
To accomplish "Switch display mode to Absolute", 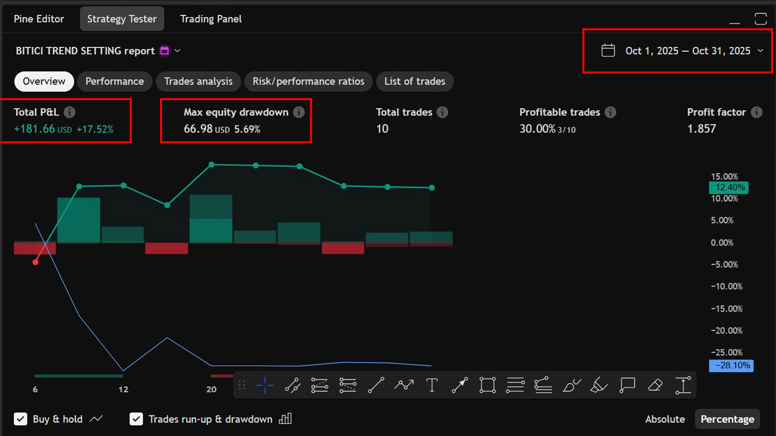I will (665, 419).
